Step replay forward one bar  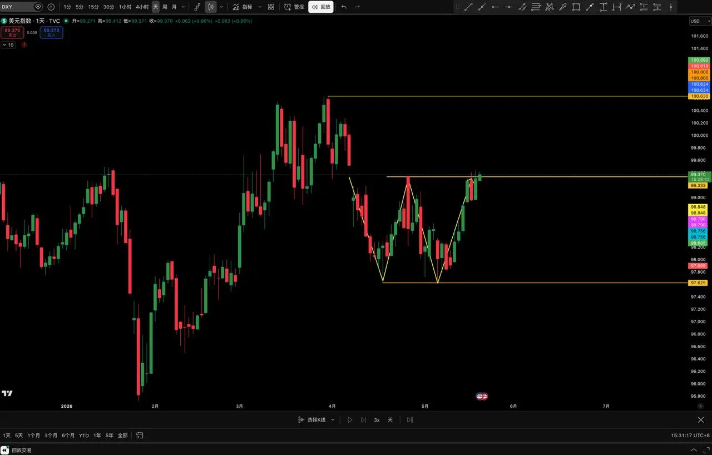pos(363,420)
